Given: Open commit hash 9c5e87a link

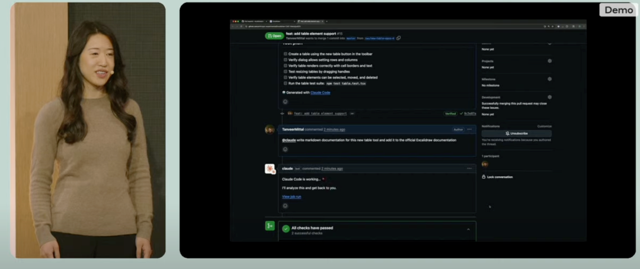Looking at the screenshot, I should click(x=470, y=114).
